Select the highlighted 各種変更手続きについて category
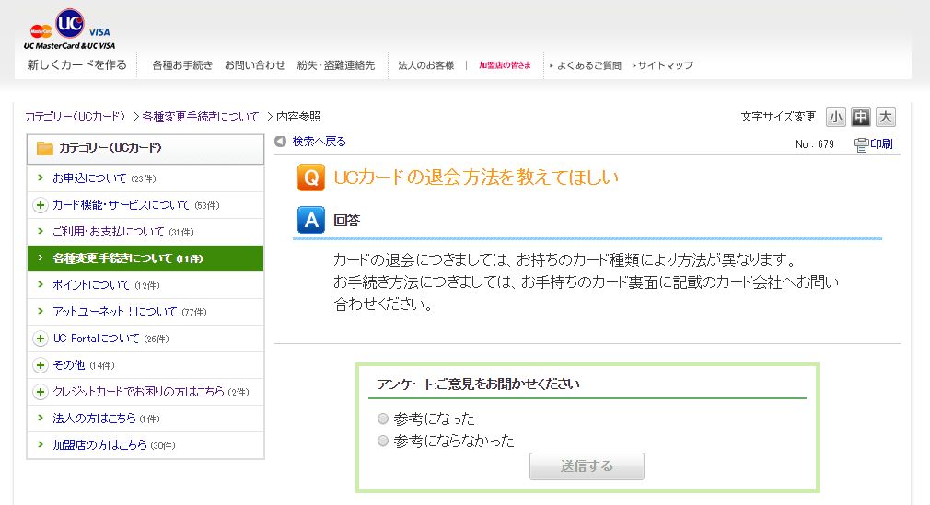The width and height of the screenshot is (930, 505). 145,258
